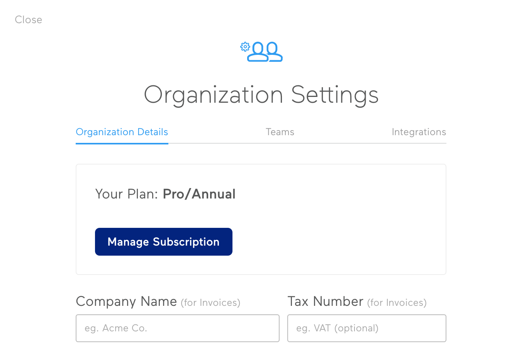
Task: Click the Organization Settings heading
Action: [x=261, y=95]
